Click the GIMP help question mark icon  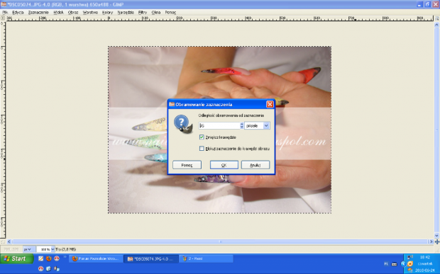click(183, 125)
